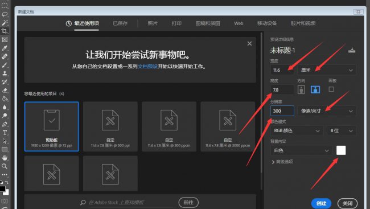Select the Frame tool

5,39
